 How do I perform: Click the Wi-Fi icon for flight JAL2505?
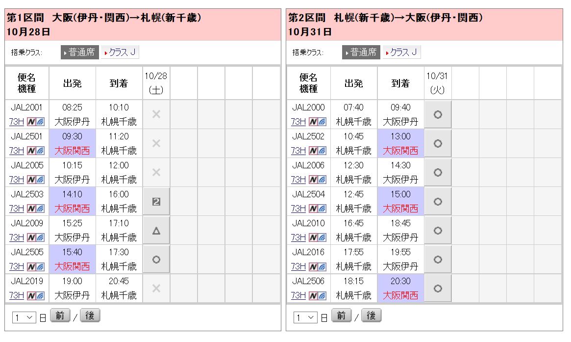(x=40, y=266)
